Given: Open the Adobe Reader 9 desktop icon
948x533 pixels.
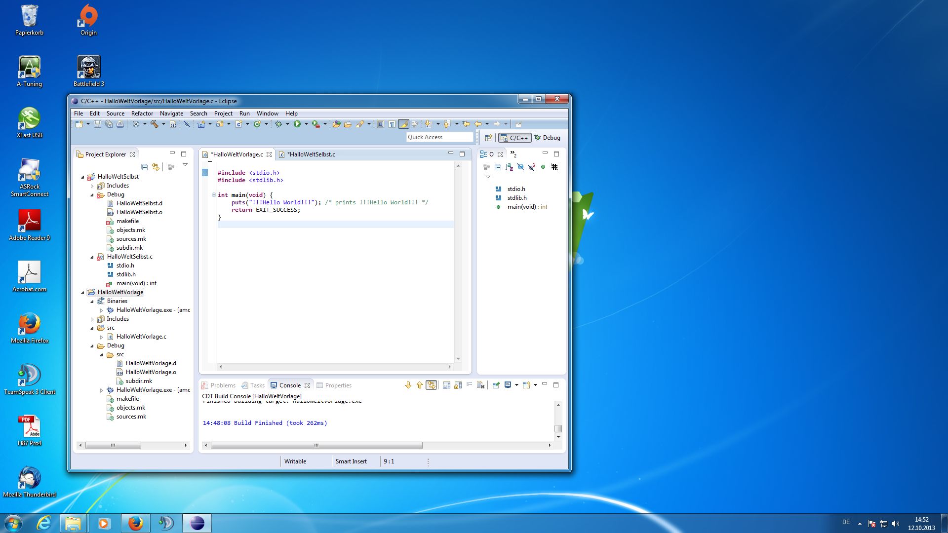Looking at the screenshot, I should [29, 225].
